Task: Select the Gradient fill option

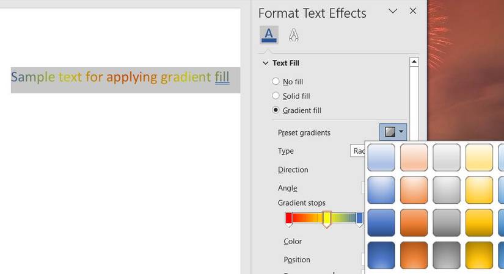Action: 276,110
